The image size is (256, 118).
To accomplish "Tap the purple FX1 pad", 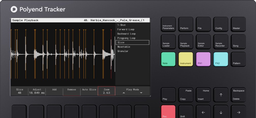I will click(203, 59).
